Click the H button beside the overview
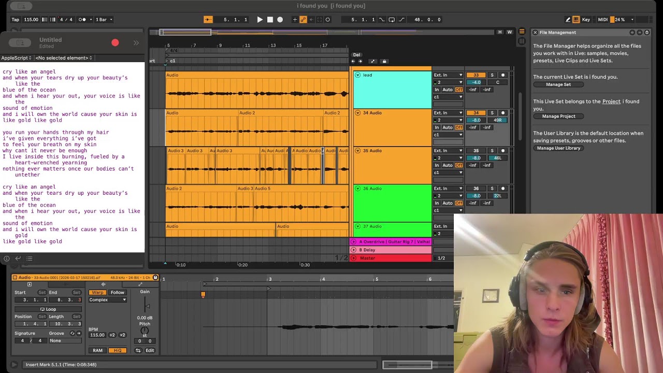Viewport: 663px width, 373px height. click(x=500, y=32)
